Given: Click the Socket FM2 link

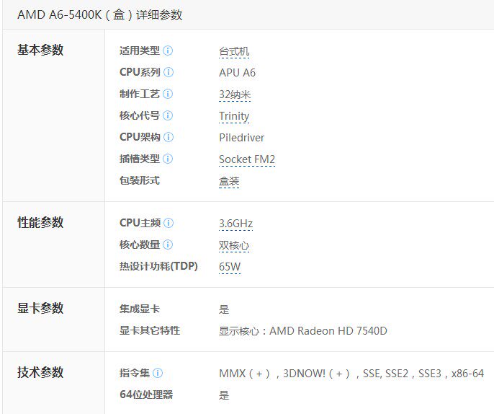Looking at the screenshot, I should click(x=247, y=159).
